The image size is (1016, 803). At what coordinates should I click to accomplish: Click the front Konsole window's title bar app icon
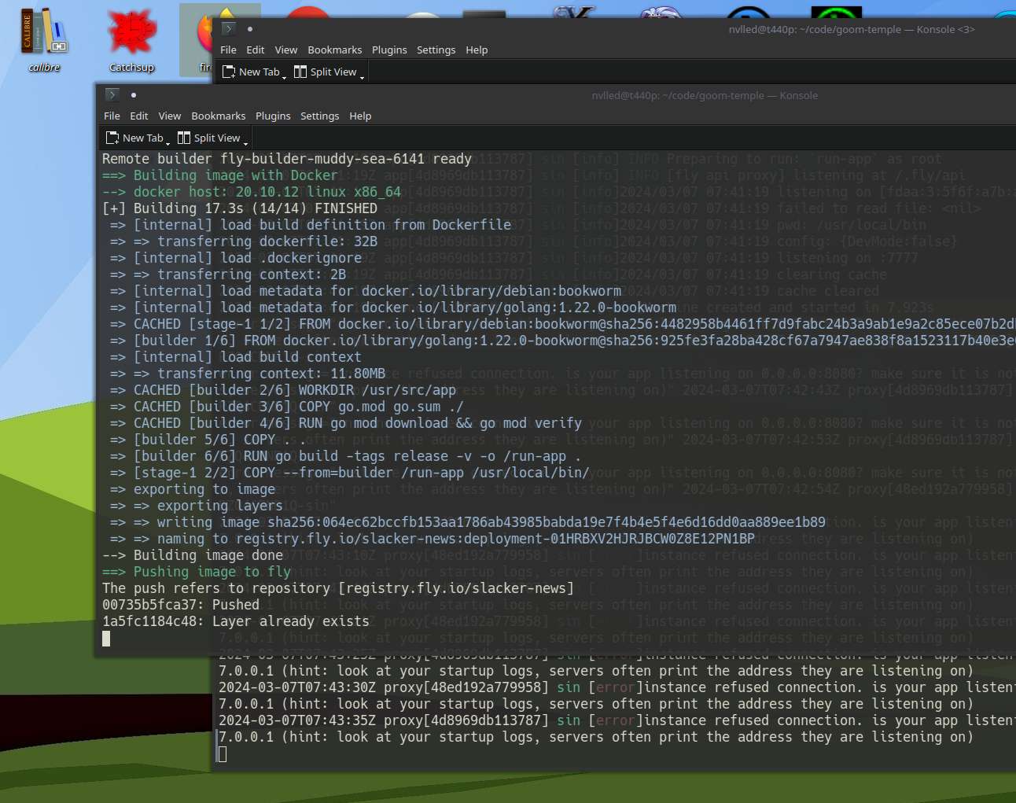[x=112, y=95]
